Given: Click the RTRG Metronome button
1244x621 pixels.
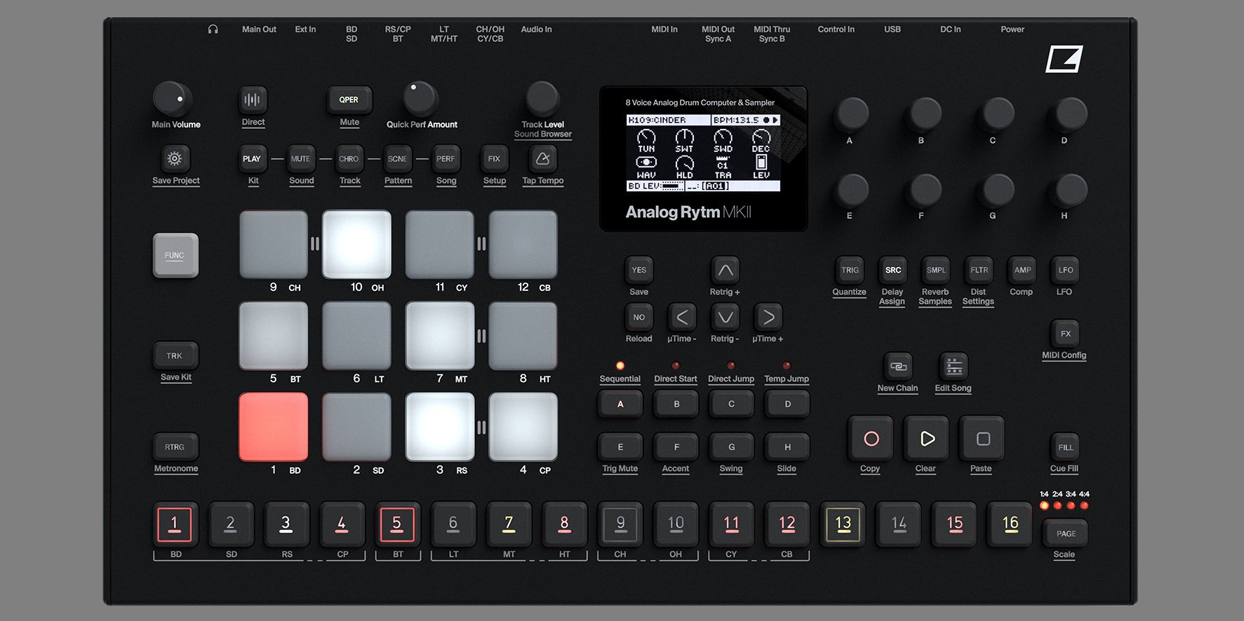Looking at the screenshot, I should click(175, 447).
